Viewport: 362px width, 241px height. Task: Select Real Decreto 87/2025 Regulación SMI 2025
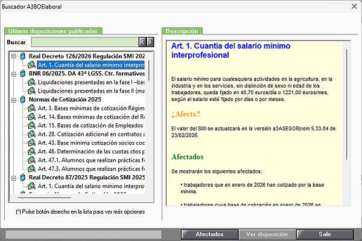tap(87, 178)
